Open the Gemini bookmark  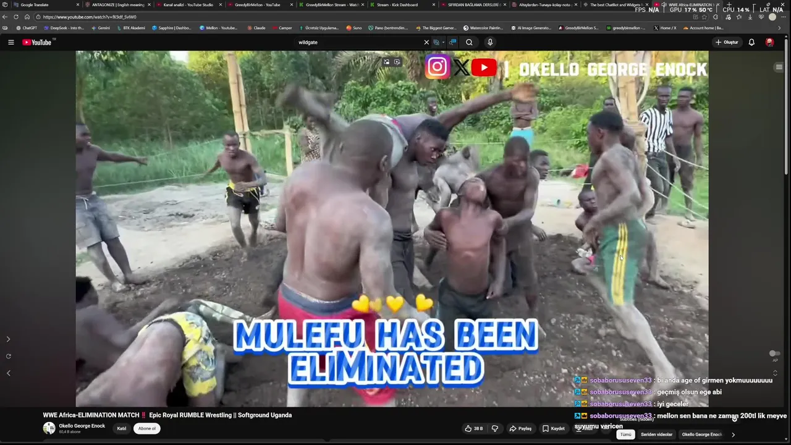click(100, 28)
